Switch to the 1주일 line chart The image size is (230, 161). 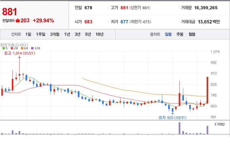pos(41,34)
